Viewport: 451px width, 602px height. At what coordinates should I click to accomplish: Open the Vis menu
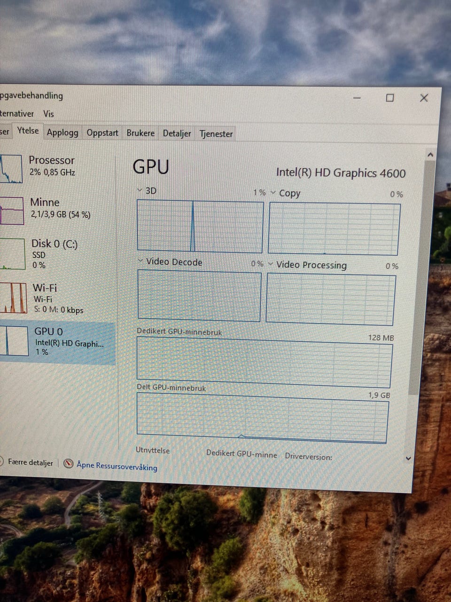pyautogui.click(x=48, y=114)
